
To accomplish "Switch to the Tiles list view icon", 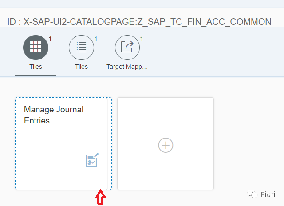I will coord(81,48).
